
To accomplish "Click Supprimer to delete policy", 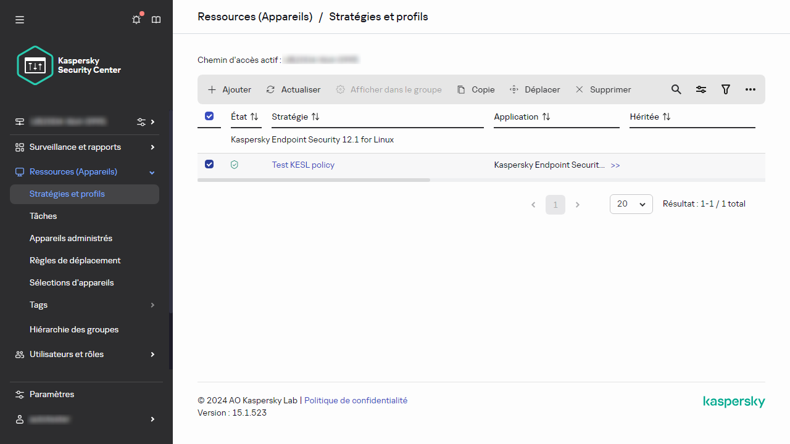I will 603,89.
